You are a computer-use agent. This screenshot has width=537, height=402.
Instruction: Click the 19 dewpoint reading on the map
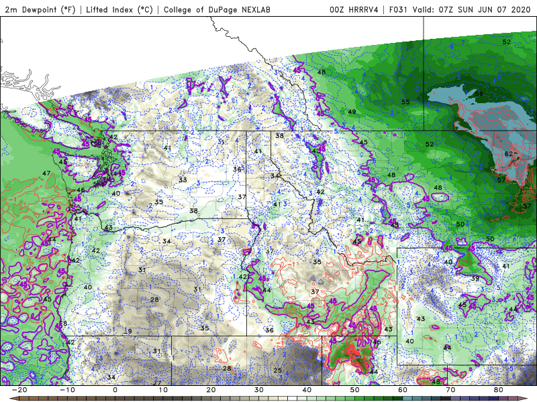[128, 331]
